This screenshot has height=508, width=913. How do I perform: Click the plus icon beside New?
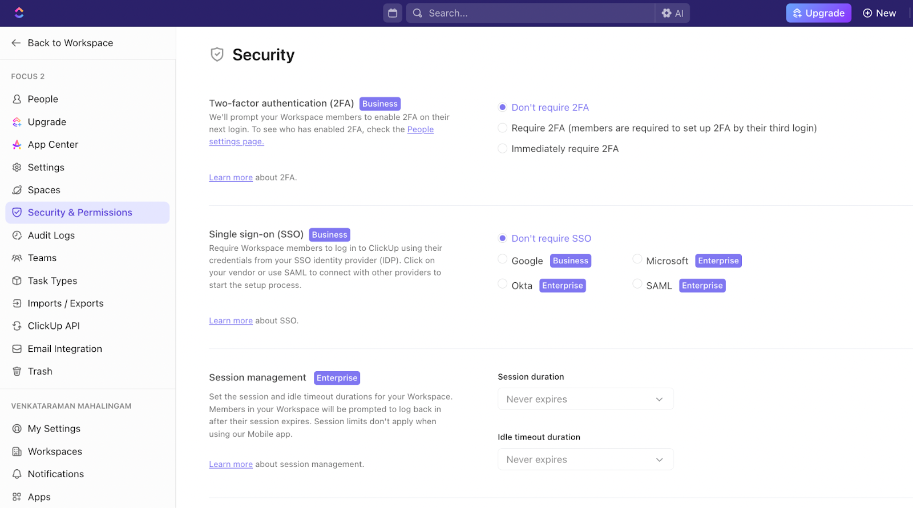(867, 13)
